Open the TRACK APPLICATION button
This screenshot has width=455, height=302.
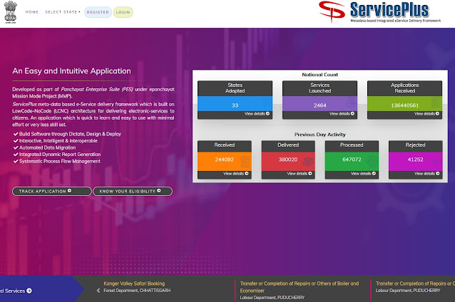click(x=51, y=192)
